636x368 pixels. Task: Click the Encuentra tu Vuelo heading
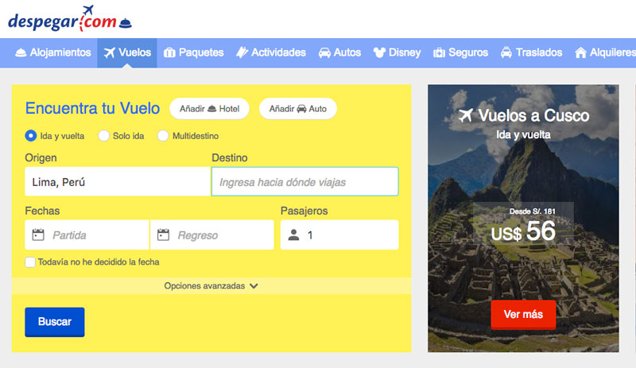[x=92, y=109]
